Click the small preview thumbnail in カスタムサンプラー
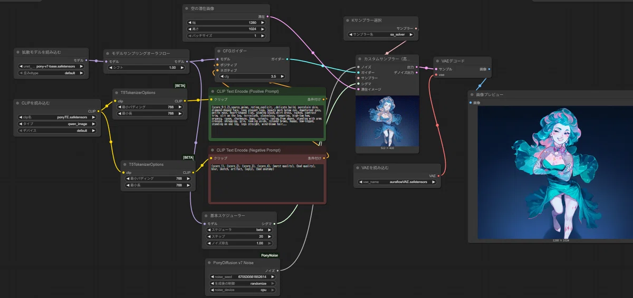Image resolution: width=633 pixels, height=298 pixels. (x=388, y=121)
